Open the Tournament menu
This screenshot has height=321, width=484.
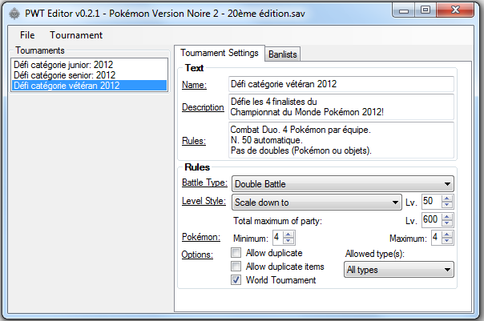coord(76,35)
